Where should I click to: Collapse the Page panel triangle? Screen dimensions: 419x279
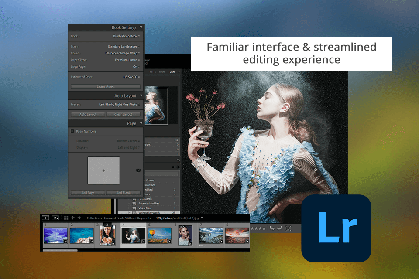(x=141, y=123)
